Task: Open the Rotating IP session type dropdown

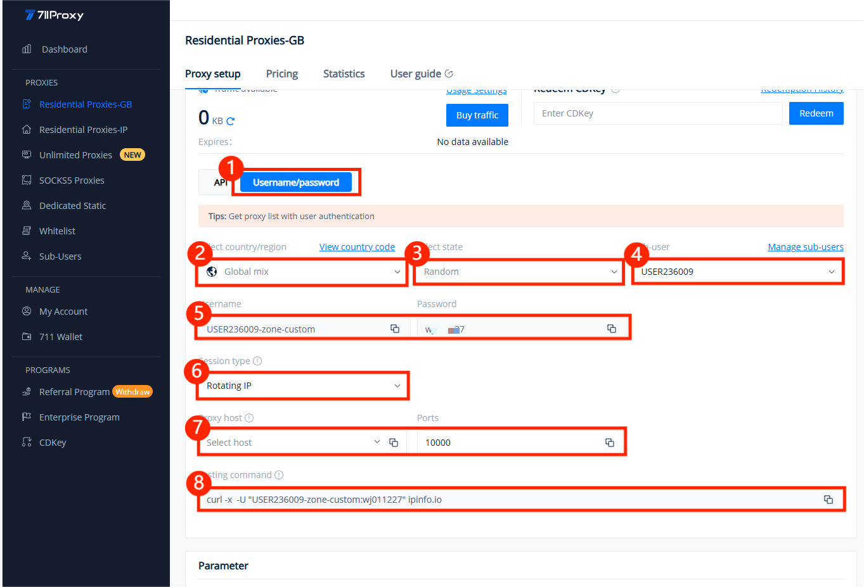Action: pyautogui.click(x=303, y=386)
